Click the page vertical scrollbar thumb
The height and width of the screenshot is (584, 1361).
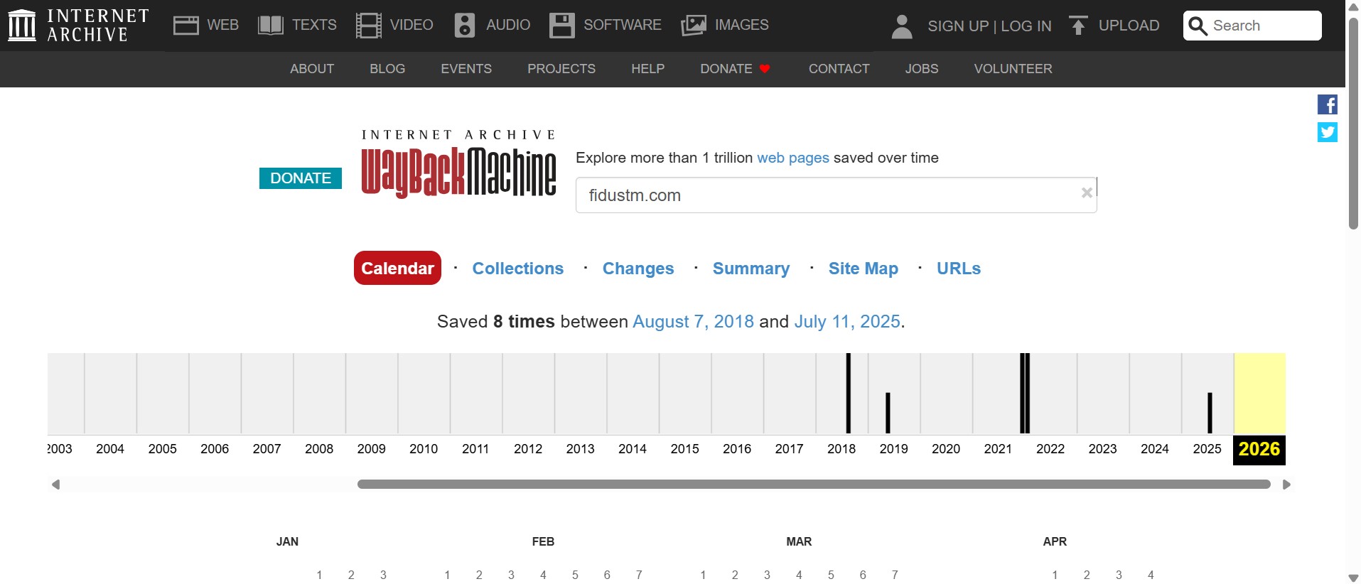point(1353,122)
